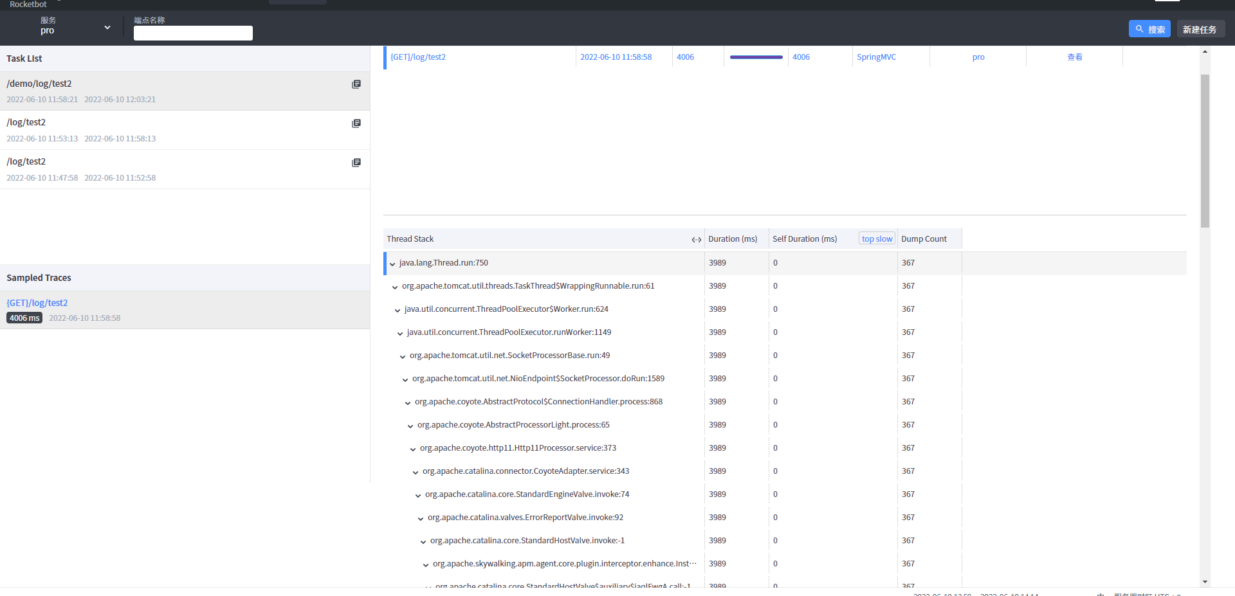Collapse SocketProcessorBase.run:49 node
The image size is (1235, 596).
pyautogui.click(x=403, y=356)
